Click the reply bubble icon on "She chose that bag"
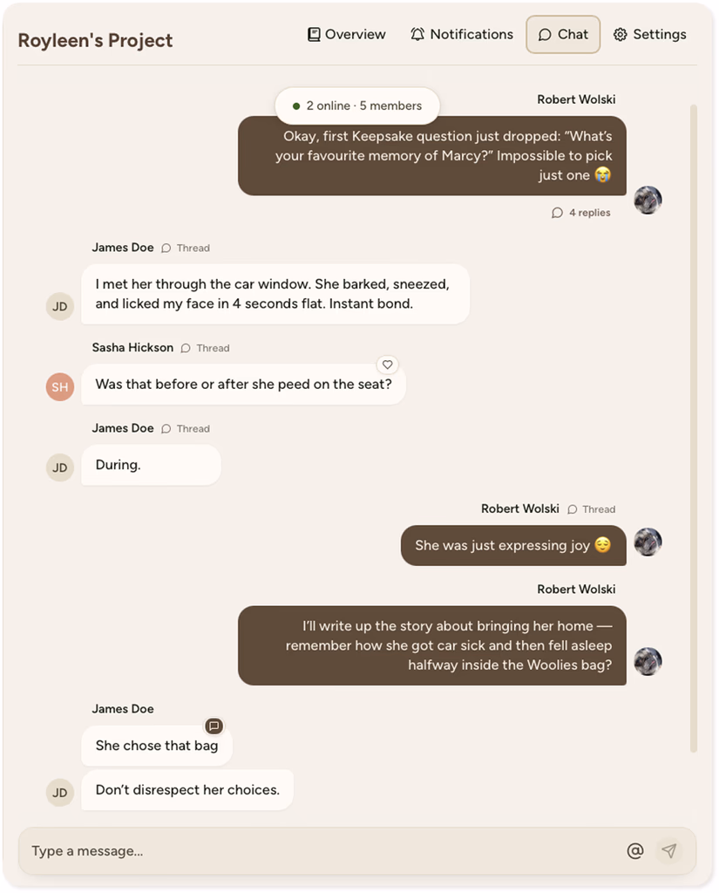Image resolution: width=719 pixels, height=893 pixels. [214, 726]
